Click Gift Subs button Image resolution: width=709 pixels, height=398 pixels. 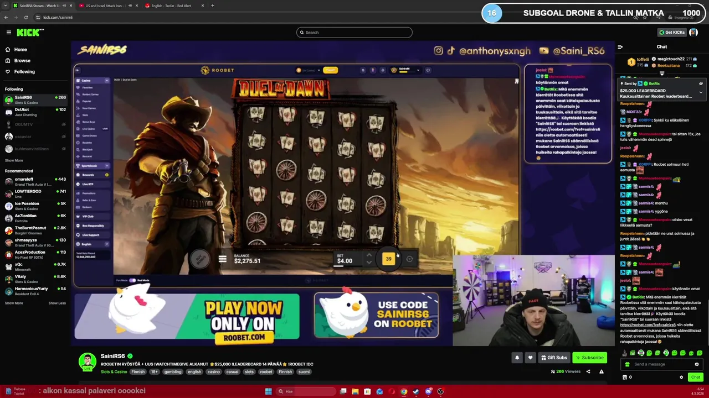554,358
